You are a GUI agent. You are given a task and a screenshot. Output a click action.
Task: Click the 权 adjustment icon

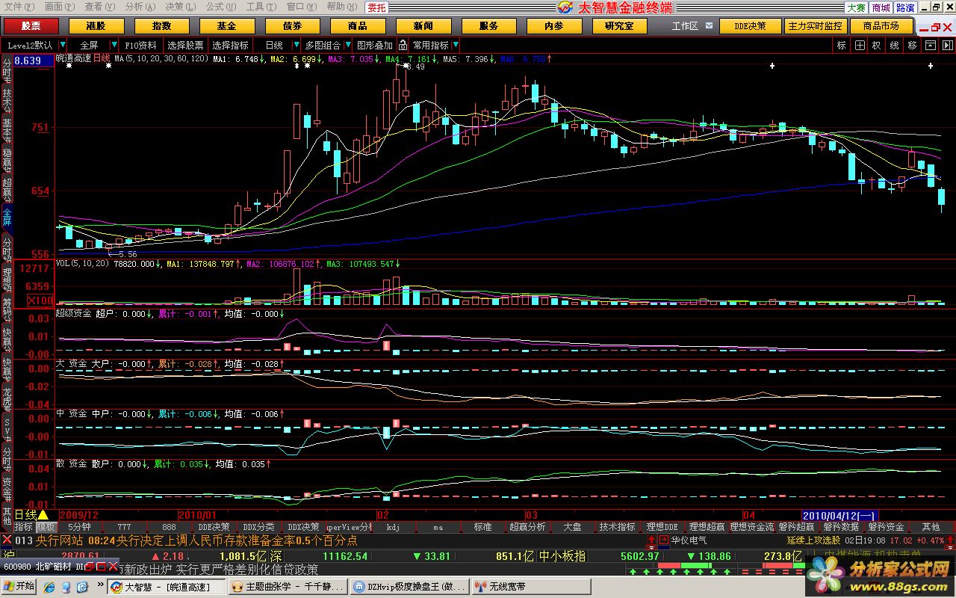tap(876, 45)
